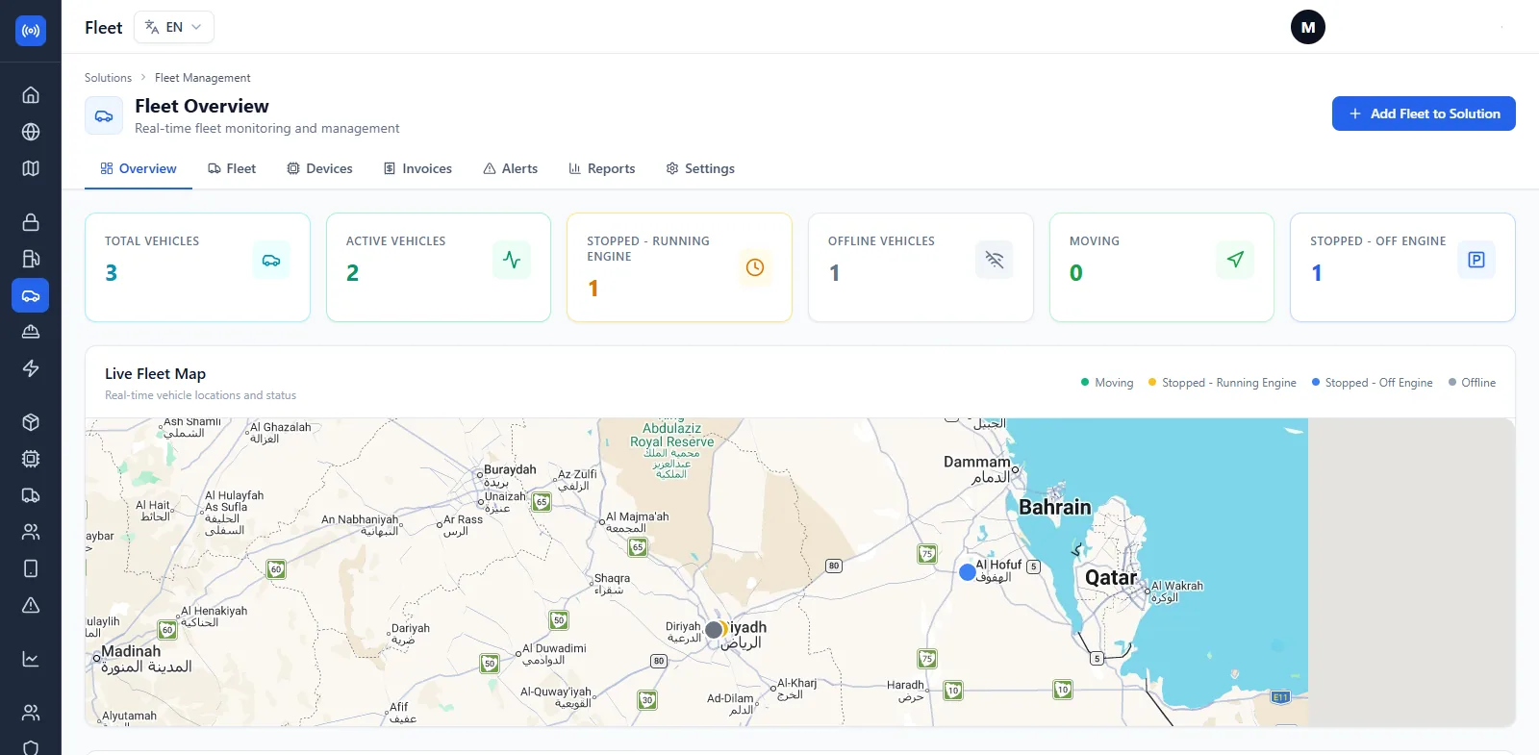Open the Devices tab
1539x755 pixels.
pos(320,168)
